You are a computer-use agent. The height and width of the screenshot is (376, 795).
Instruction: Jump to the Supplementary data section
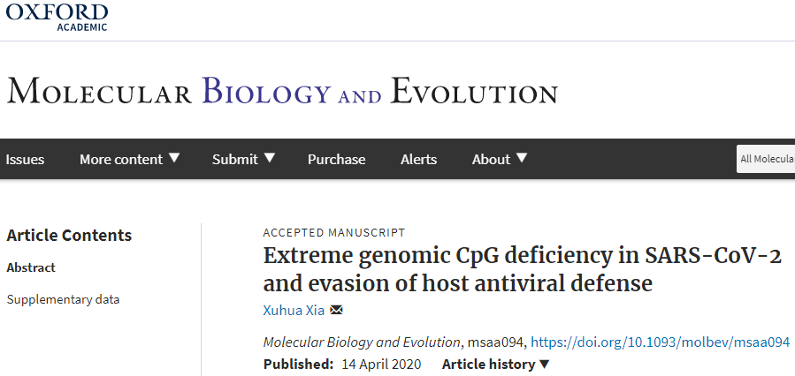click(63, 299)
